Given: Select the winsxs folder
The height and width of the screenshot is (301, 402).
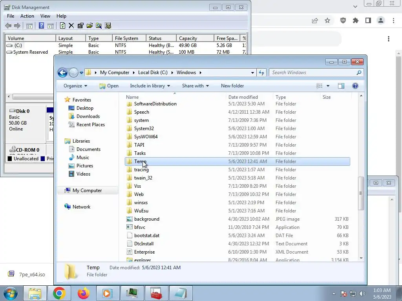Looking at the screenshot, I should (x=238, y=203).
